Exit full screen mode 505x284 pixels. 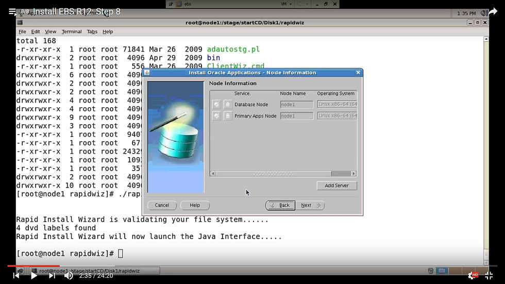489,275
